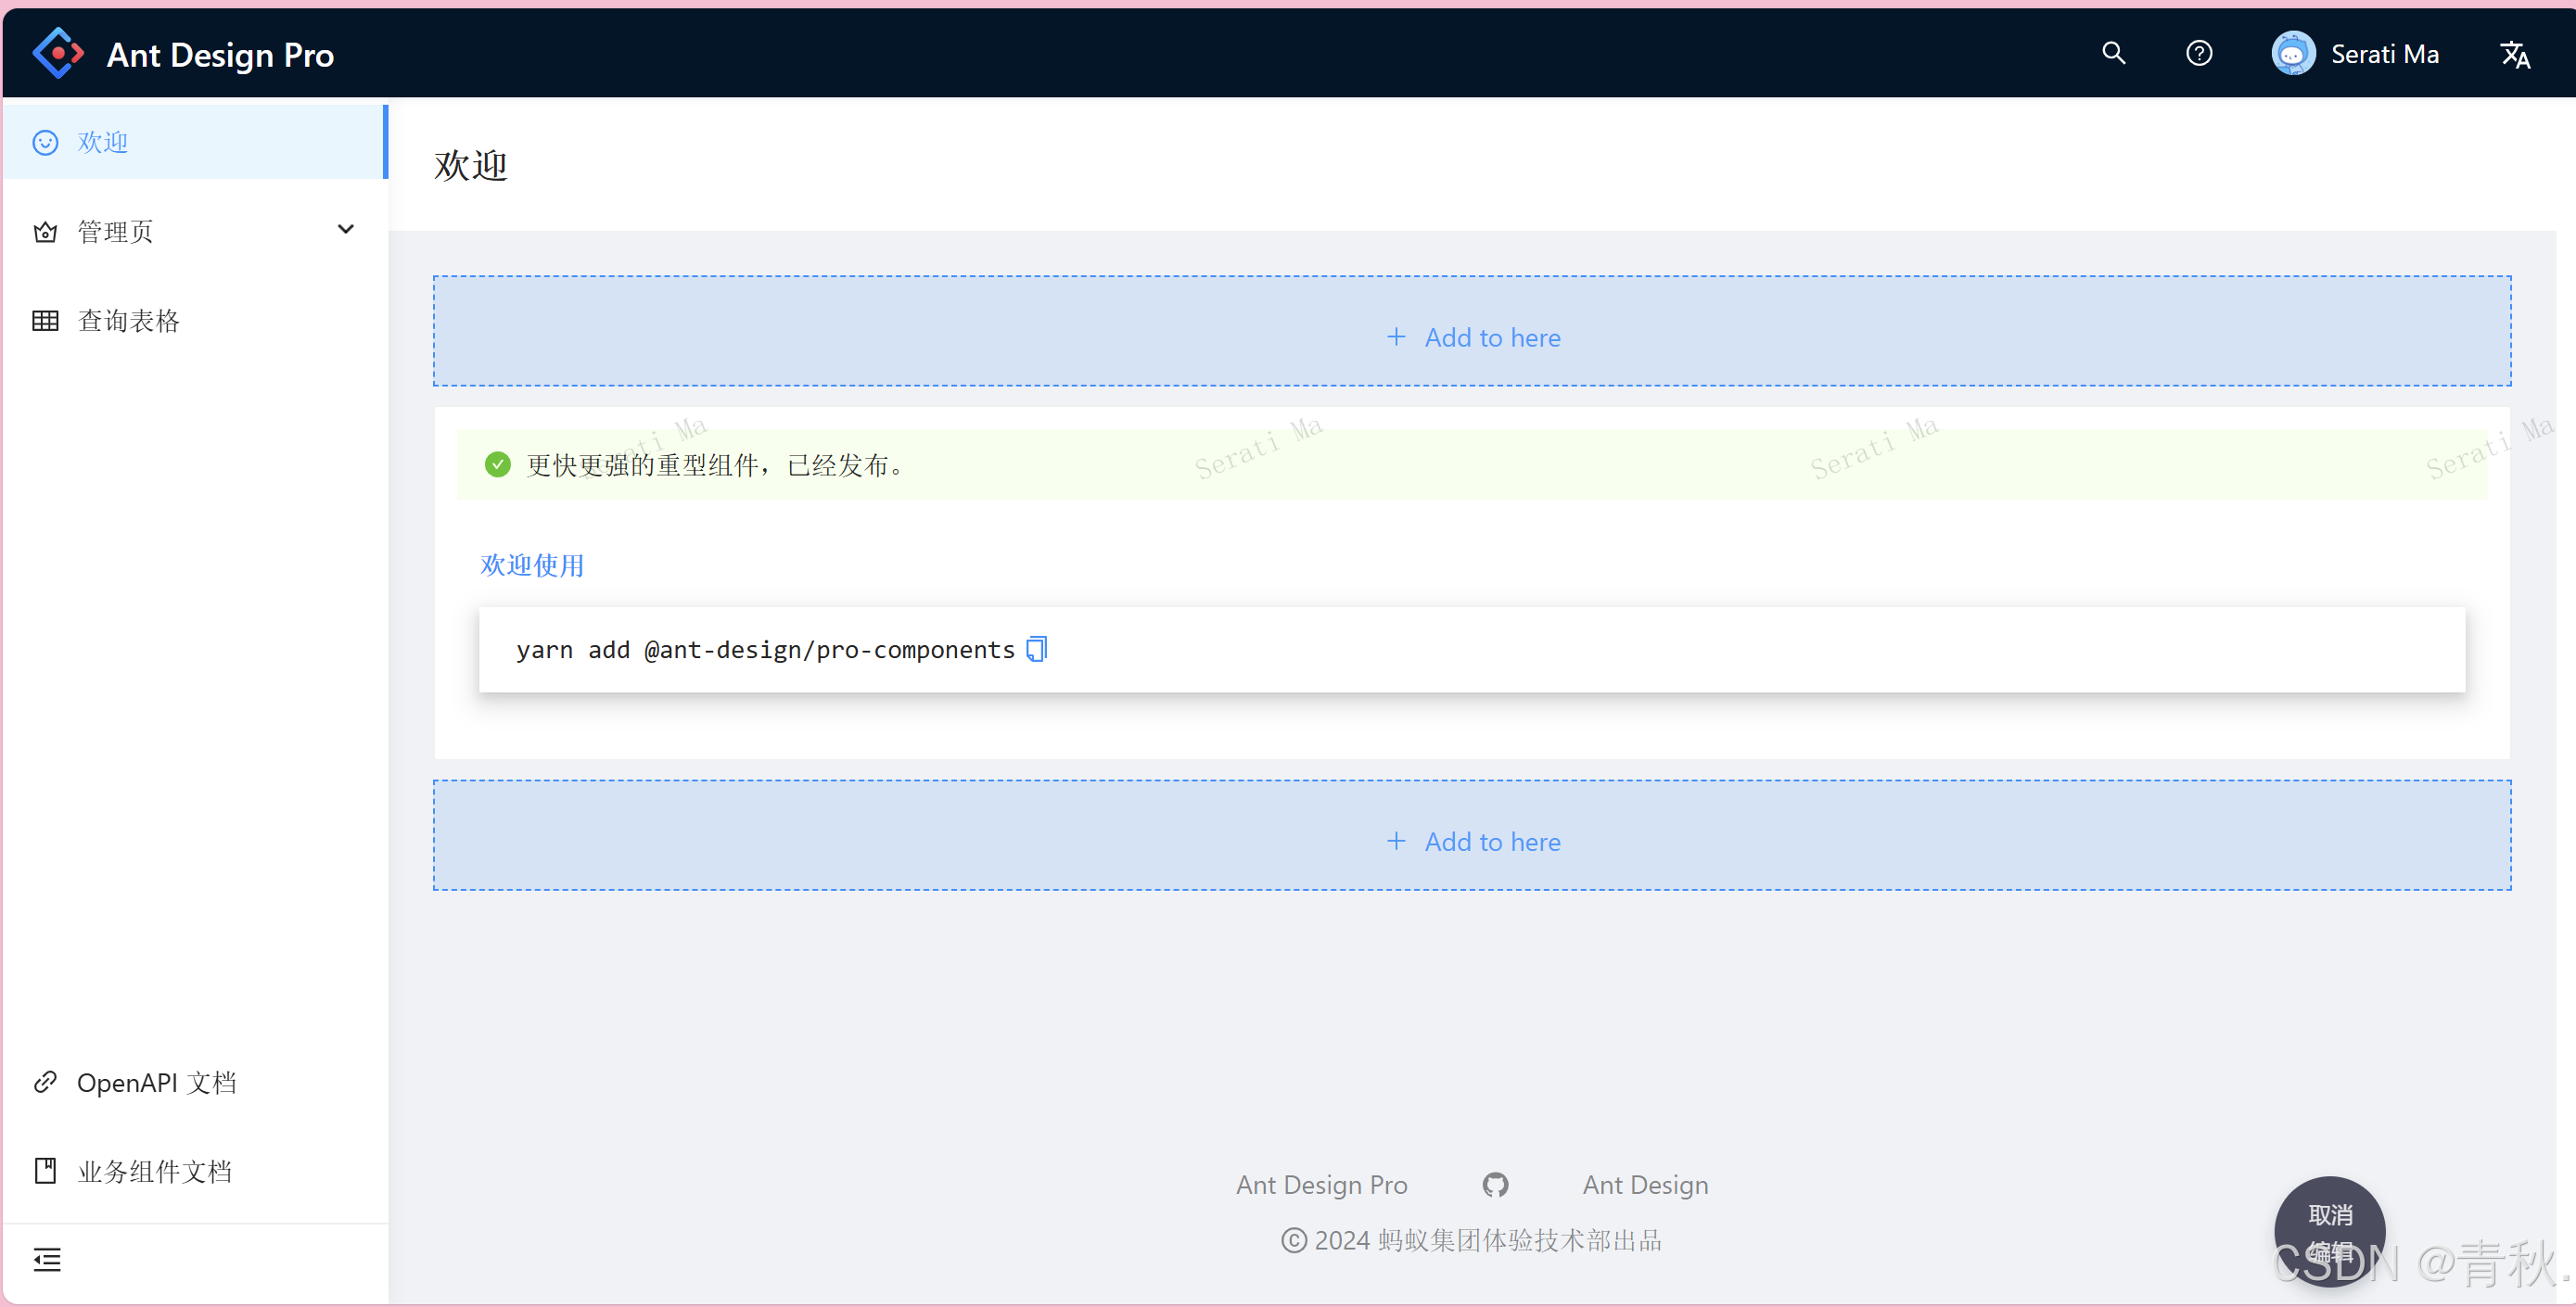This screenshot has width=2576, height=1307.
Task: Open the 业务组件文档 link
Action: (x=154, y=1171)
